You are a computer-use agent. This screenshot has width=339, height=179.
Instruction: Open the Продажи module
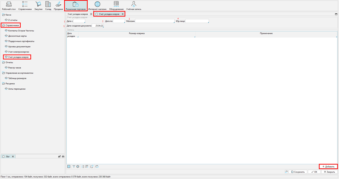click(58, 6)
